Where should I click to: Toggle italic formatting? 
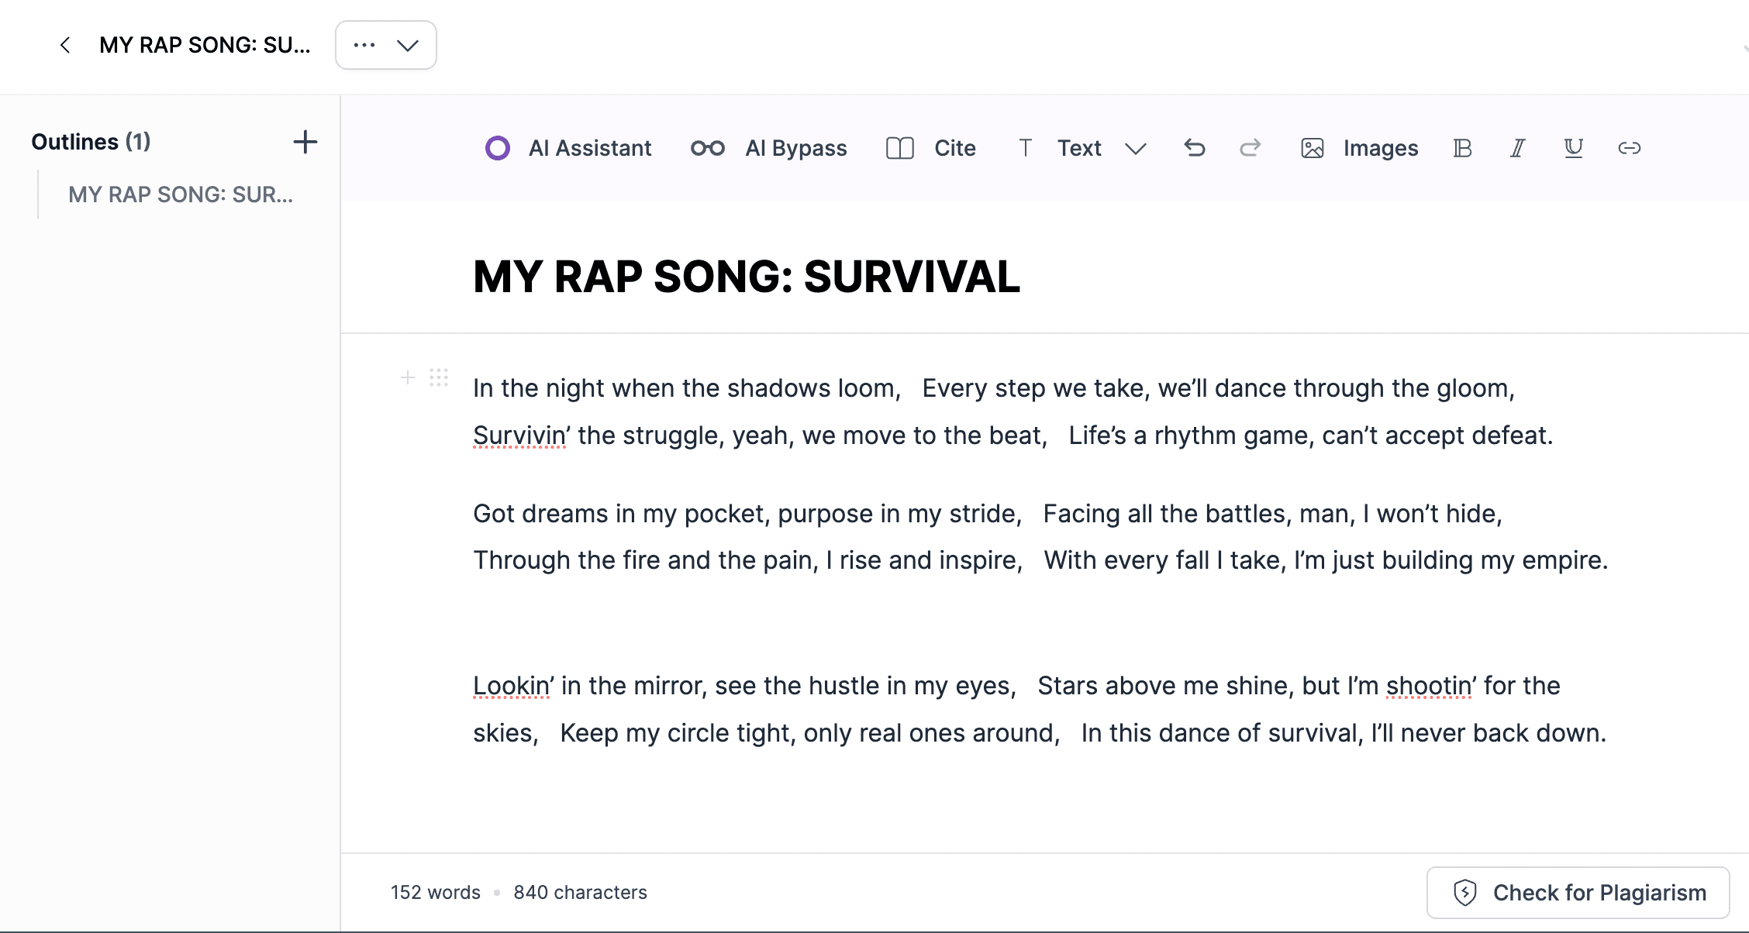pyautogui.click(x=1518, y=148)
